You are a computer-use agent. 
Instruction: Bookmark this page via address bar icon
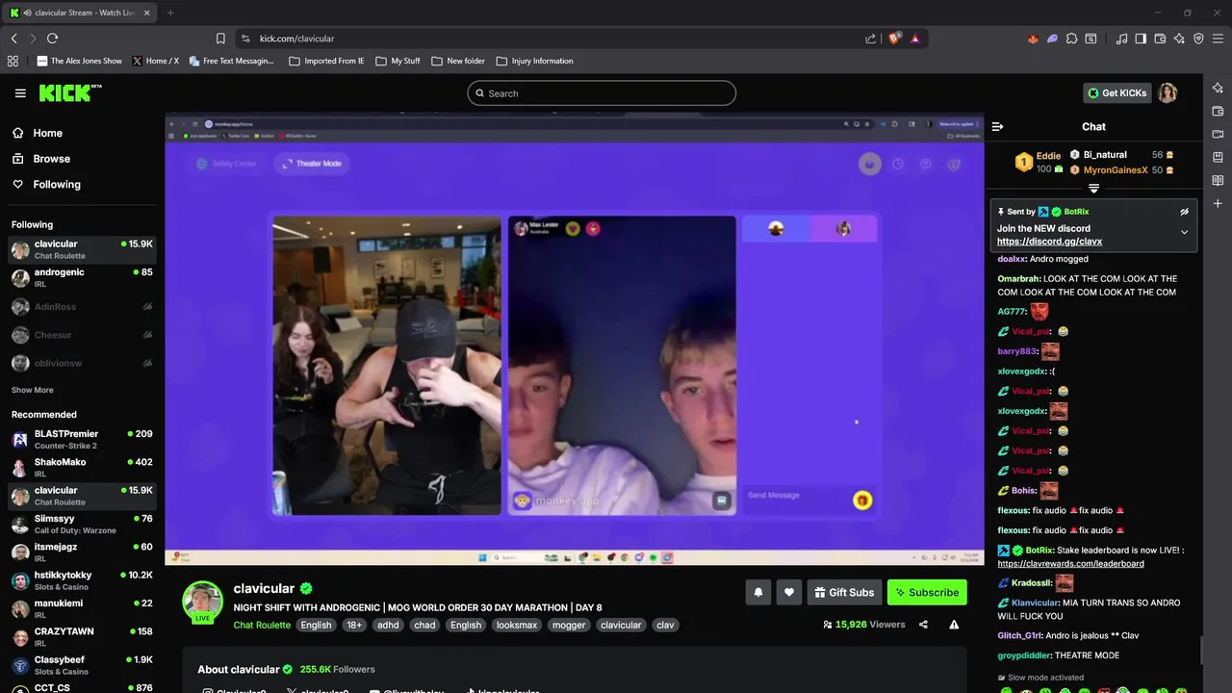pos(220,38)
